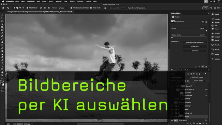Toggle visibility of Hintergrund layer
The width and height of the screenshot is (222, 125).
(x=172, y=120)
